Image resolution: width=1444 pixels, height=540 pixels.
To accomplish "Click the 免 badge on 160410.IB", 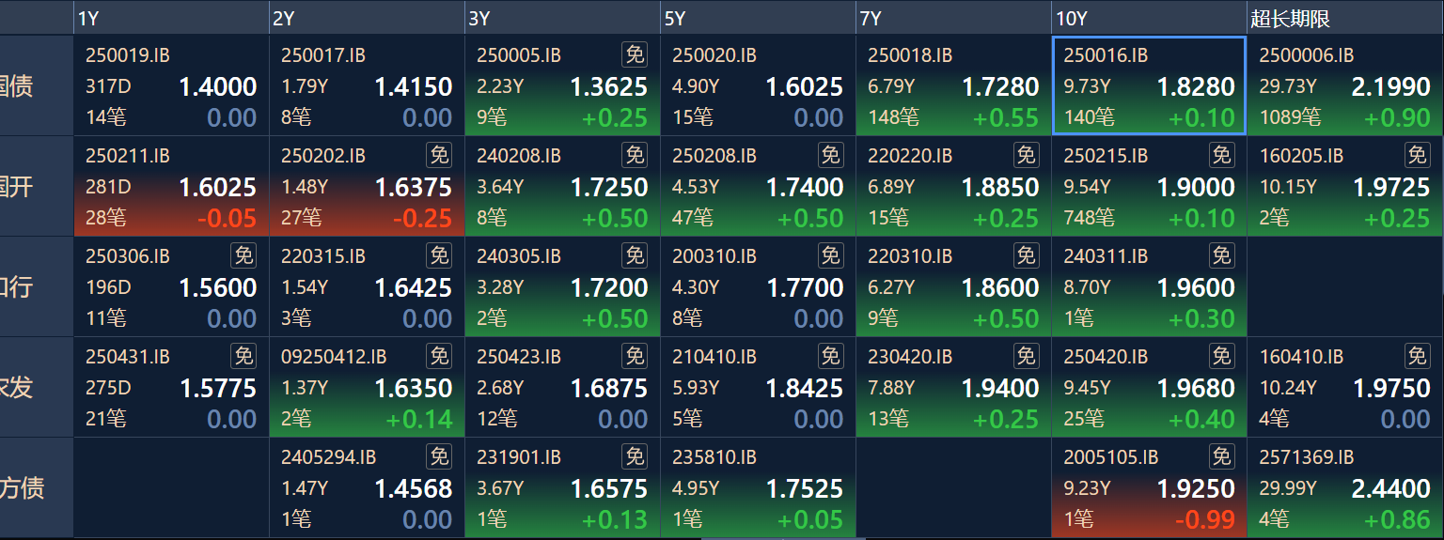I will [1418, 356].
